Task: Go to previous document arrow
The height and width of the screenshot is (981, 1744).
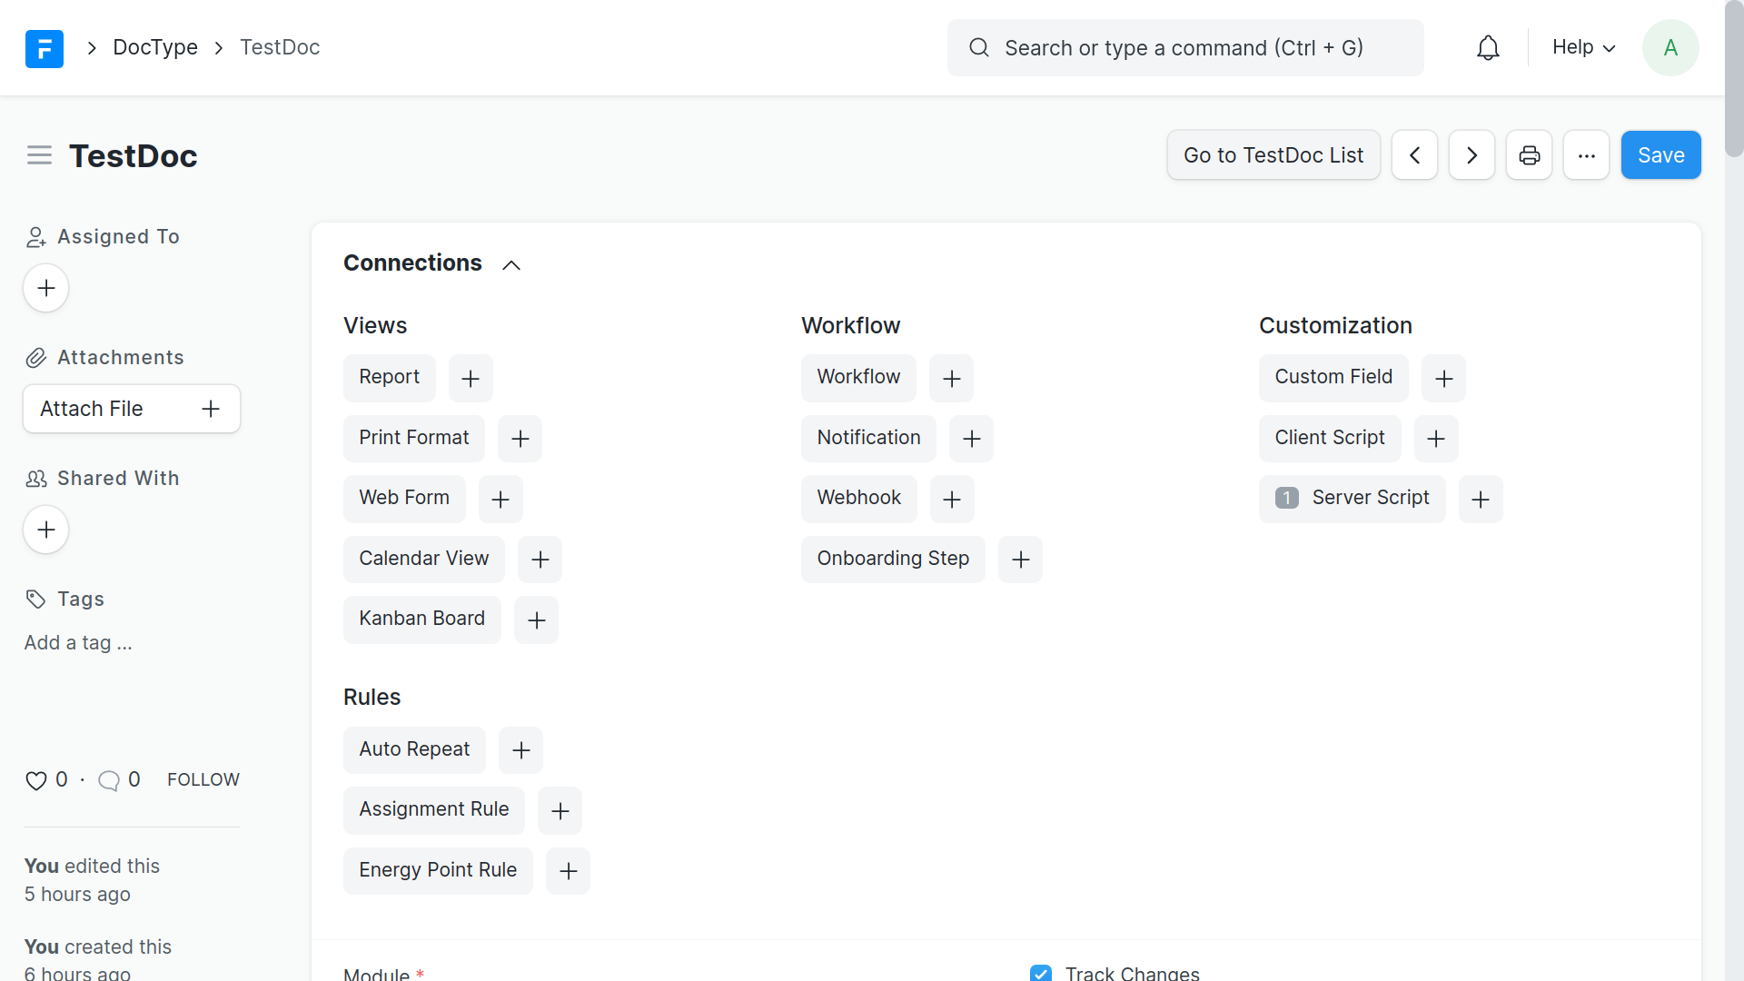Action: [1414, 155]
